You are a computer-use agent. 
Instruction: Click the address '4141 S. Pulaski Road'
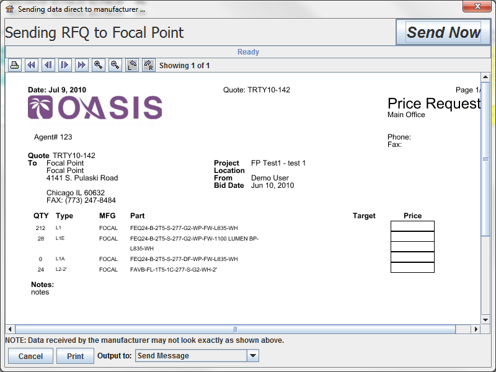click(x=82, y=178)
